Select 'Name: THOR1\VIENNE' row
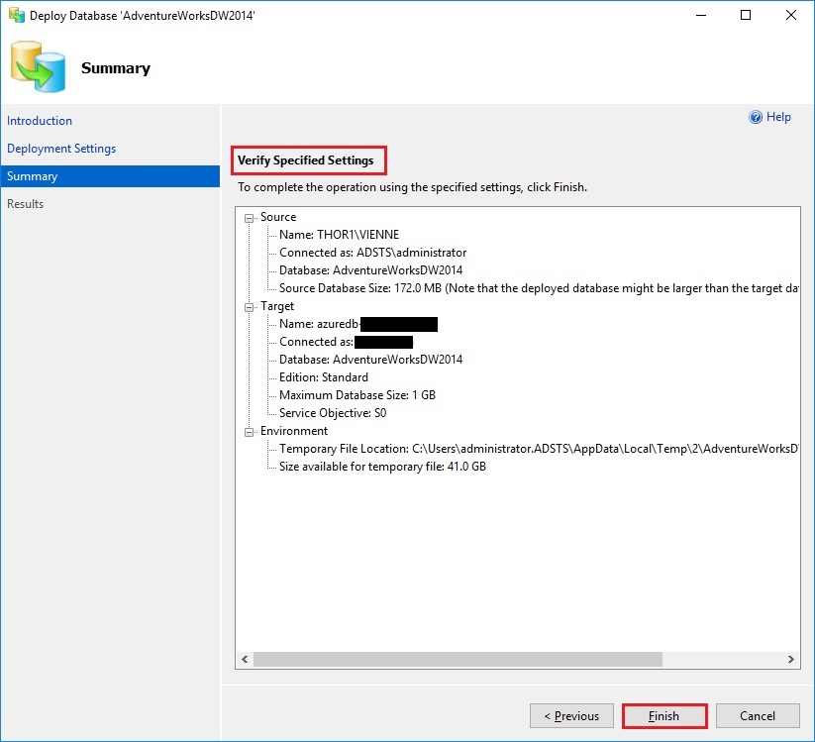815x742 pixels. click(x=339, y=235)
